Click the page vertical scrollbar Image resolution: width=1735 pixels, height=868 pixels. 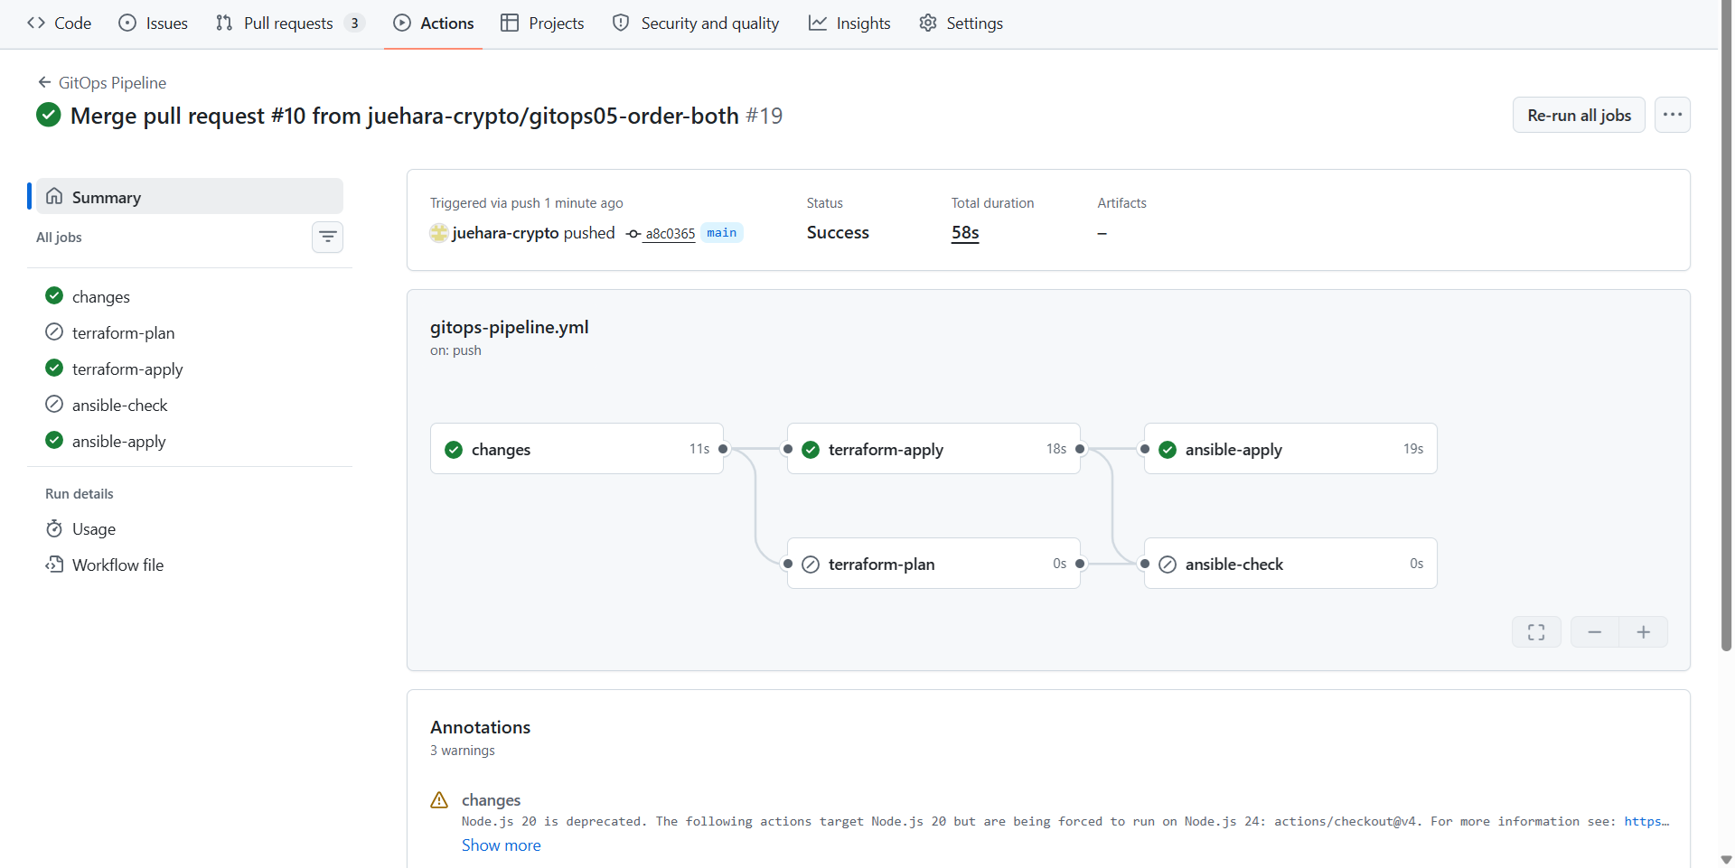(1726, 325)
